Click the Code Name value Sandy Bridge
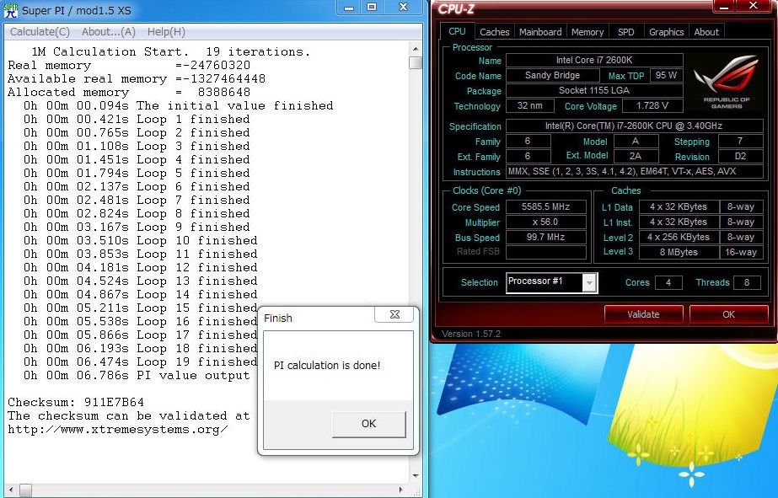 pos(552,75)
